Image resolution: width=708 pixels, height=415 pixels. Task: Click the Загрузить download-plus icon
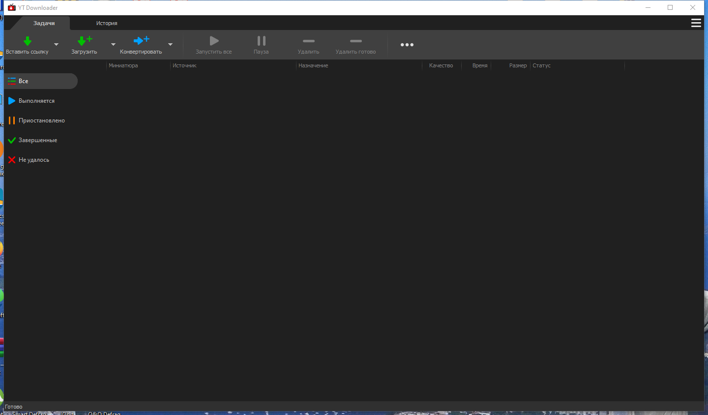[85, 41]
